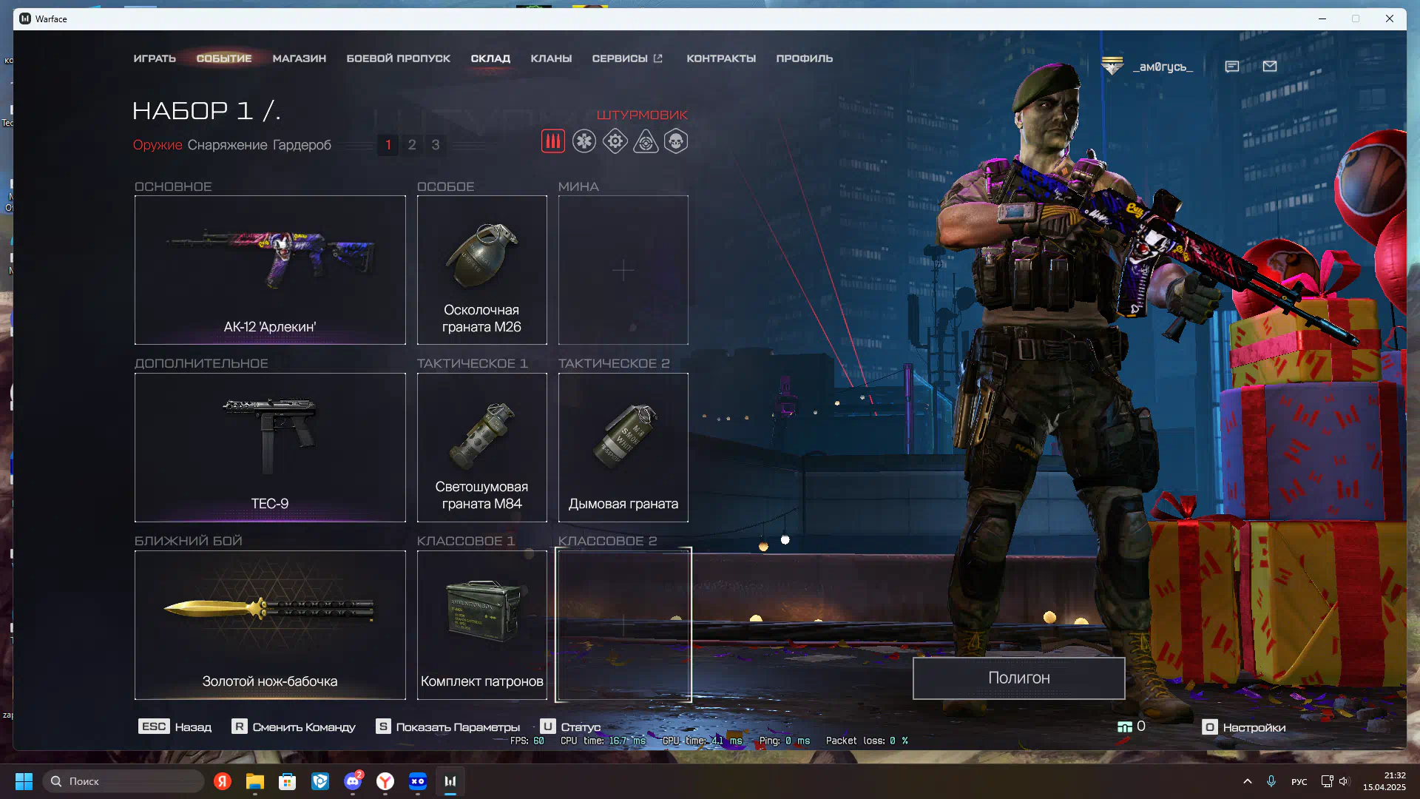The width and height of the screenshot is (1420, 799).
Task: Open the Дымовая граната slot
Action: coord(623,448)
